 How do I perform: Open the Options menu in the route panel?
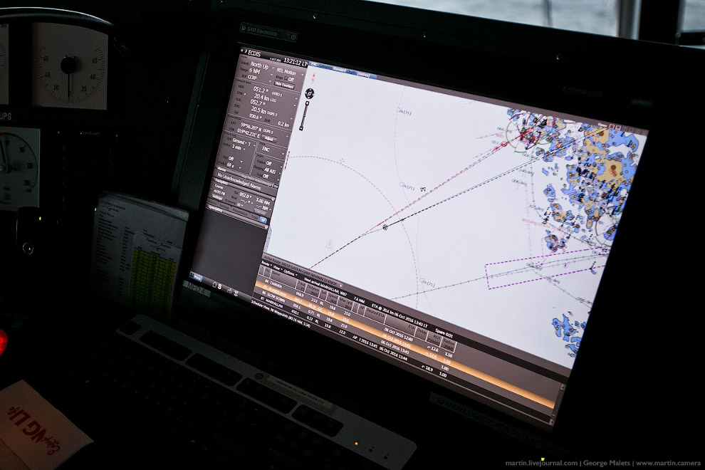[290, 274]
